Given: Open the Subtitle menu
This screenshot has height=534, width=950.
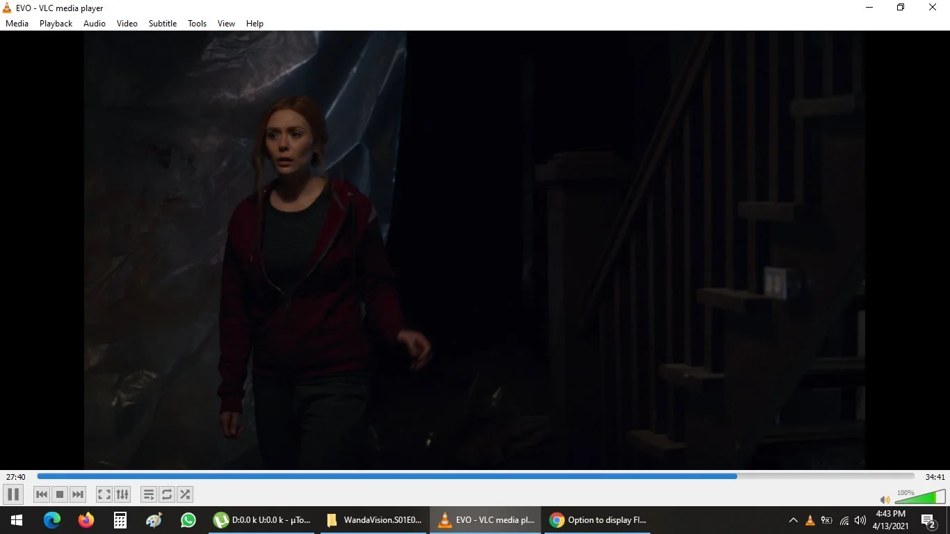Looking at the screenshot, I should coord(163,24).
